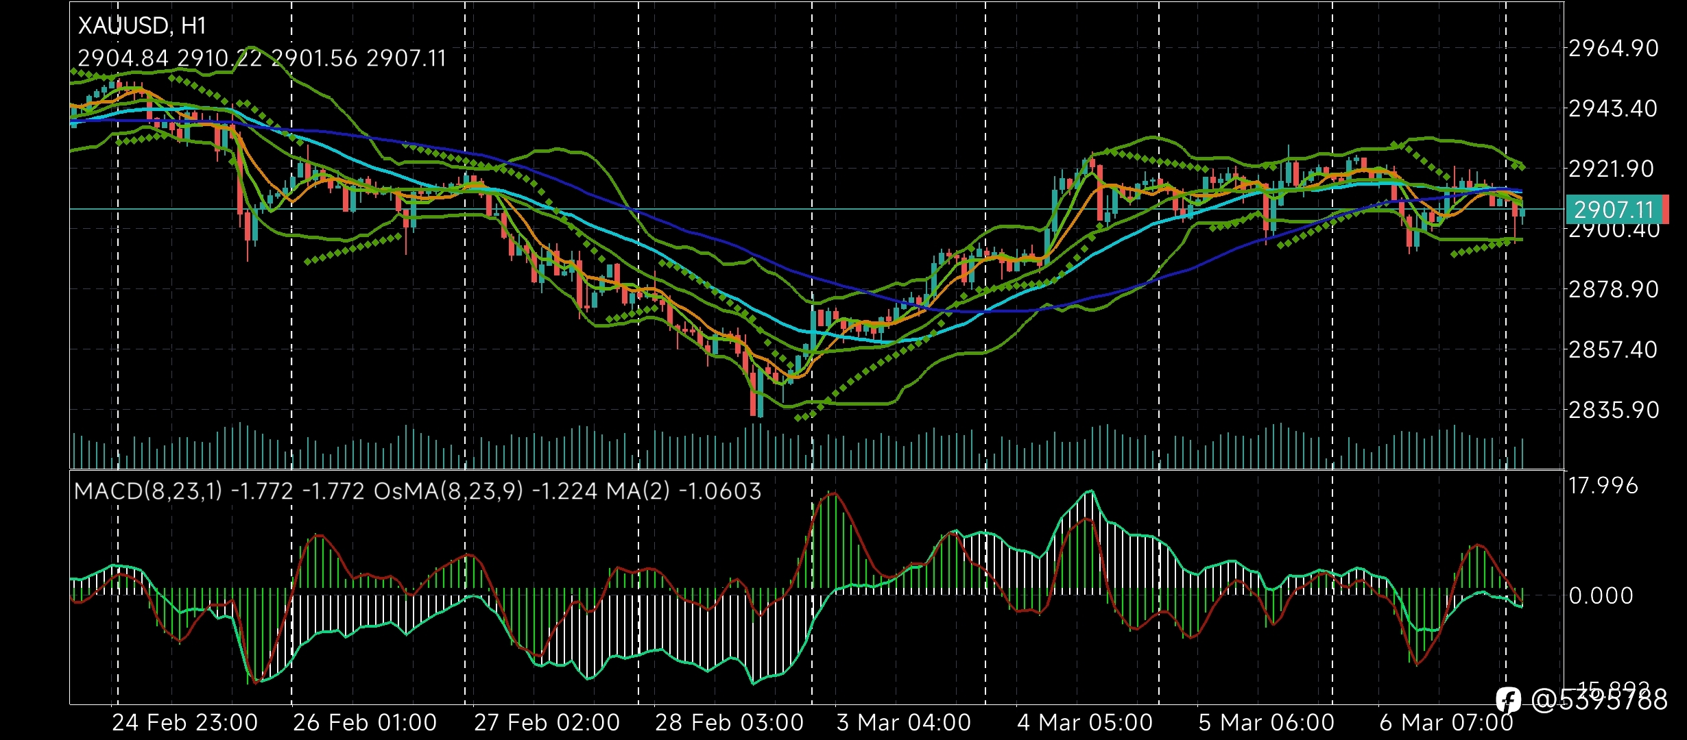Image resolution: width=1687 pixels, height=740 pixels.
Task: Click the 0.000 indicator zero level label
Action: click(1601, 596)
